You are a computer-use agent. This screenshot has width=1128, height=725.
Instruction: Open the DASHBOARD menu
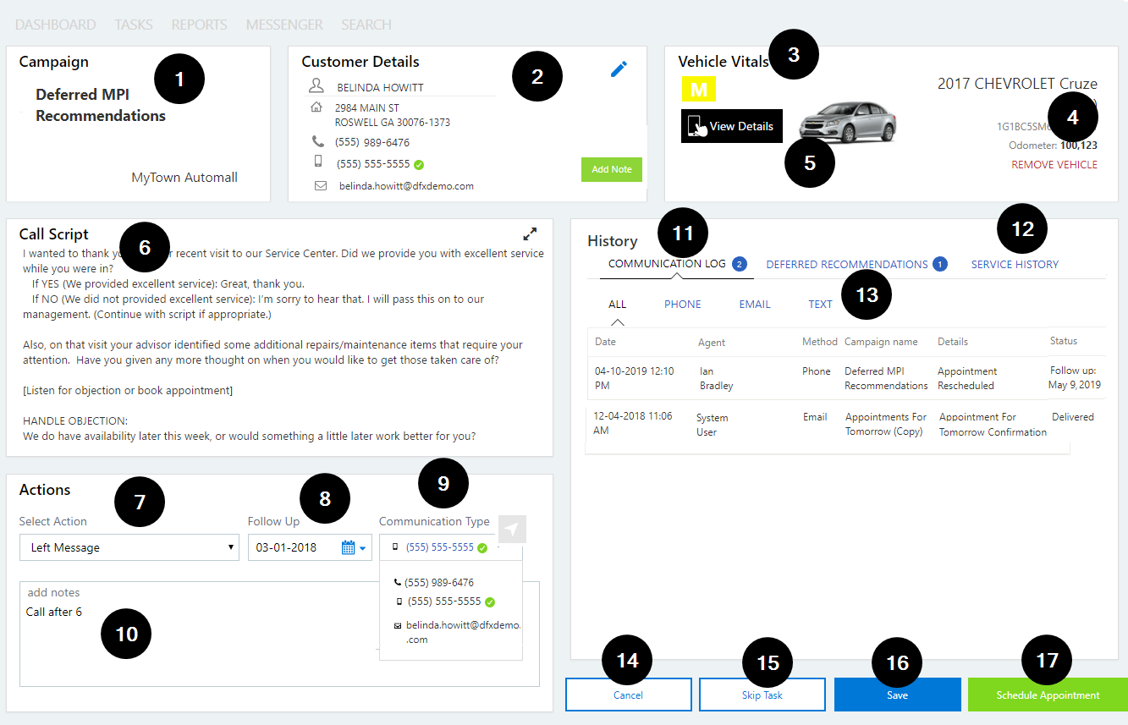(x=55, y=25)
